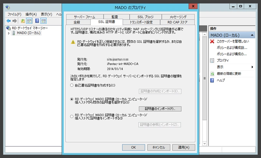Click このサーバーを管理しない action
The image size is (261, 158).
233,41
